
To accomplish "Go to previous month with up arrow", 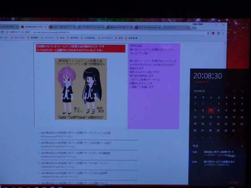I will click(235, 91).
